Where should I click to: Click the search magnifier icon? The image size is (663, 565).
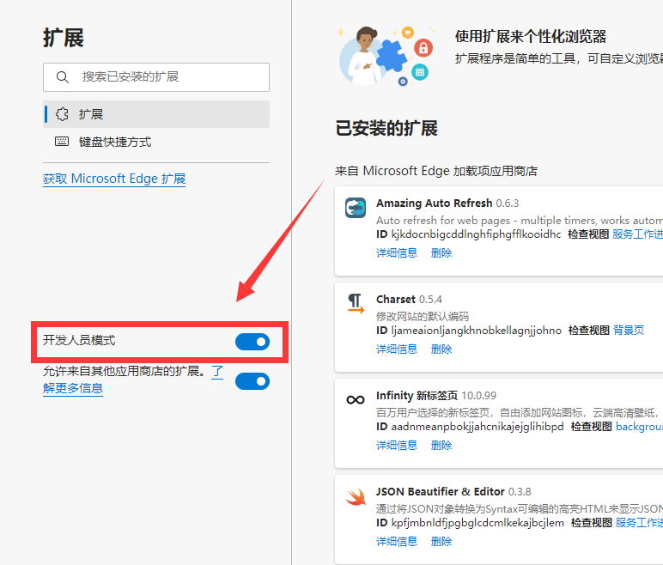[x=63, y=77]
